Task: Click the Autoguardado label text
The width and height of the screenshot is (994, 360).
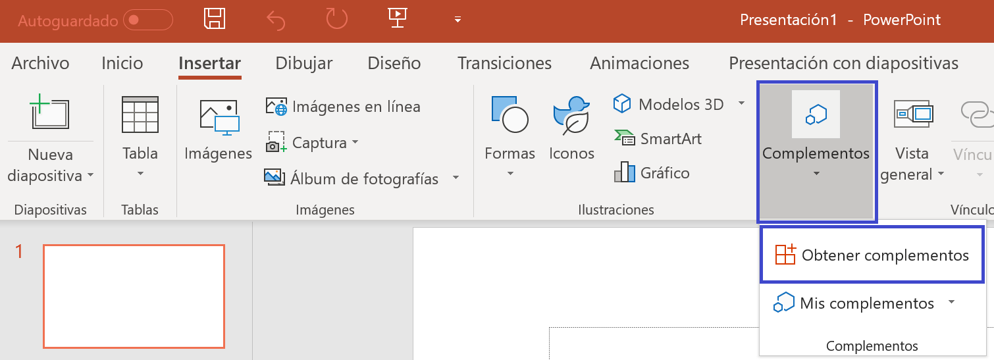Action: coord(67,21)
